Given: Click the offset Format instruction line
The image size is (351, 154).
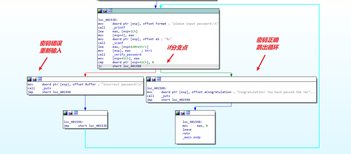Looking at the screenshot, I should (158, 24).
